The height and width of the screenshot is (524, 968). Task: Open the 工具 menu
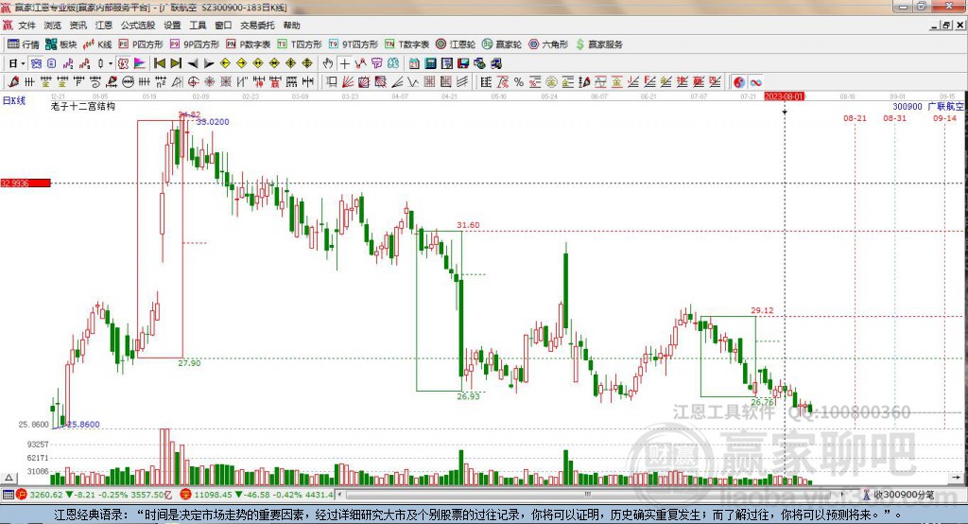pyautogui.click(x=198, y=26)
